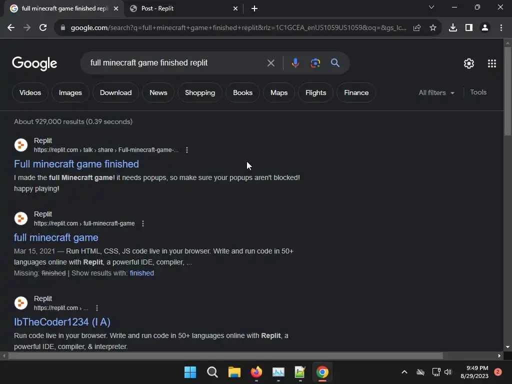
Task: Open the Chrome downloads icon
Action: point(452,28)
